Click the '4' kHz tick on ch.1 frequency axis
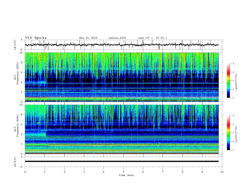The height and width of the screenshot is (193, 250). pyautogui.click(x=22, y=82)
